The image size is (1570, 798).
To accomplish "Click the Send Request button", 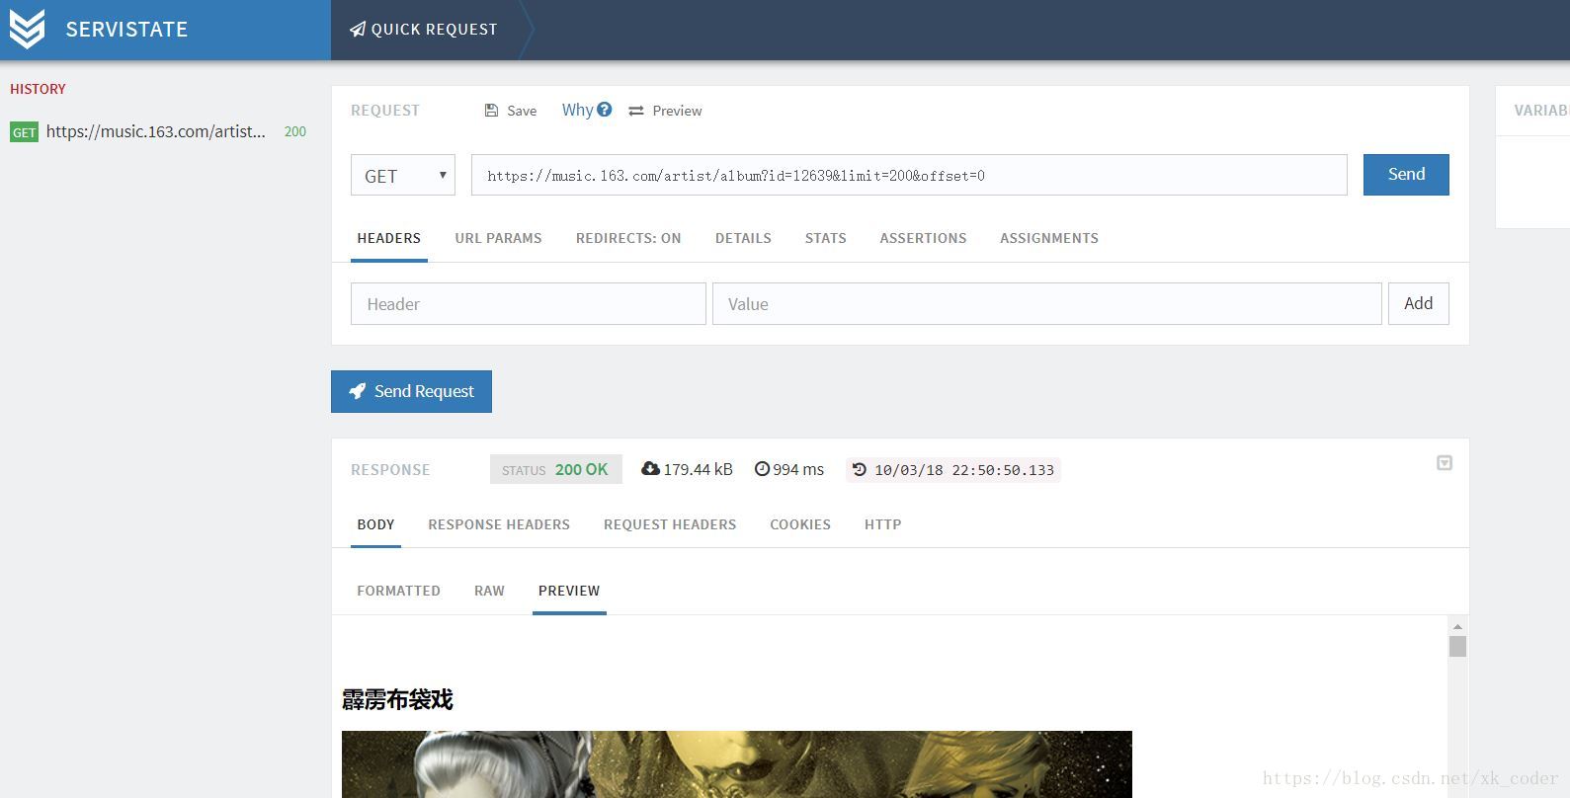I will (x=411, y=391).
